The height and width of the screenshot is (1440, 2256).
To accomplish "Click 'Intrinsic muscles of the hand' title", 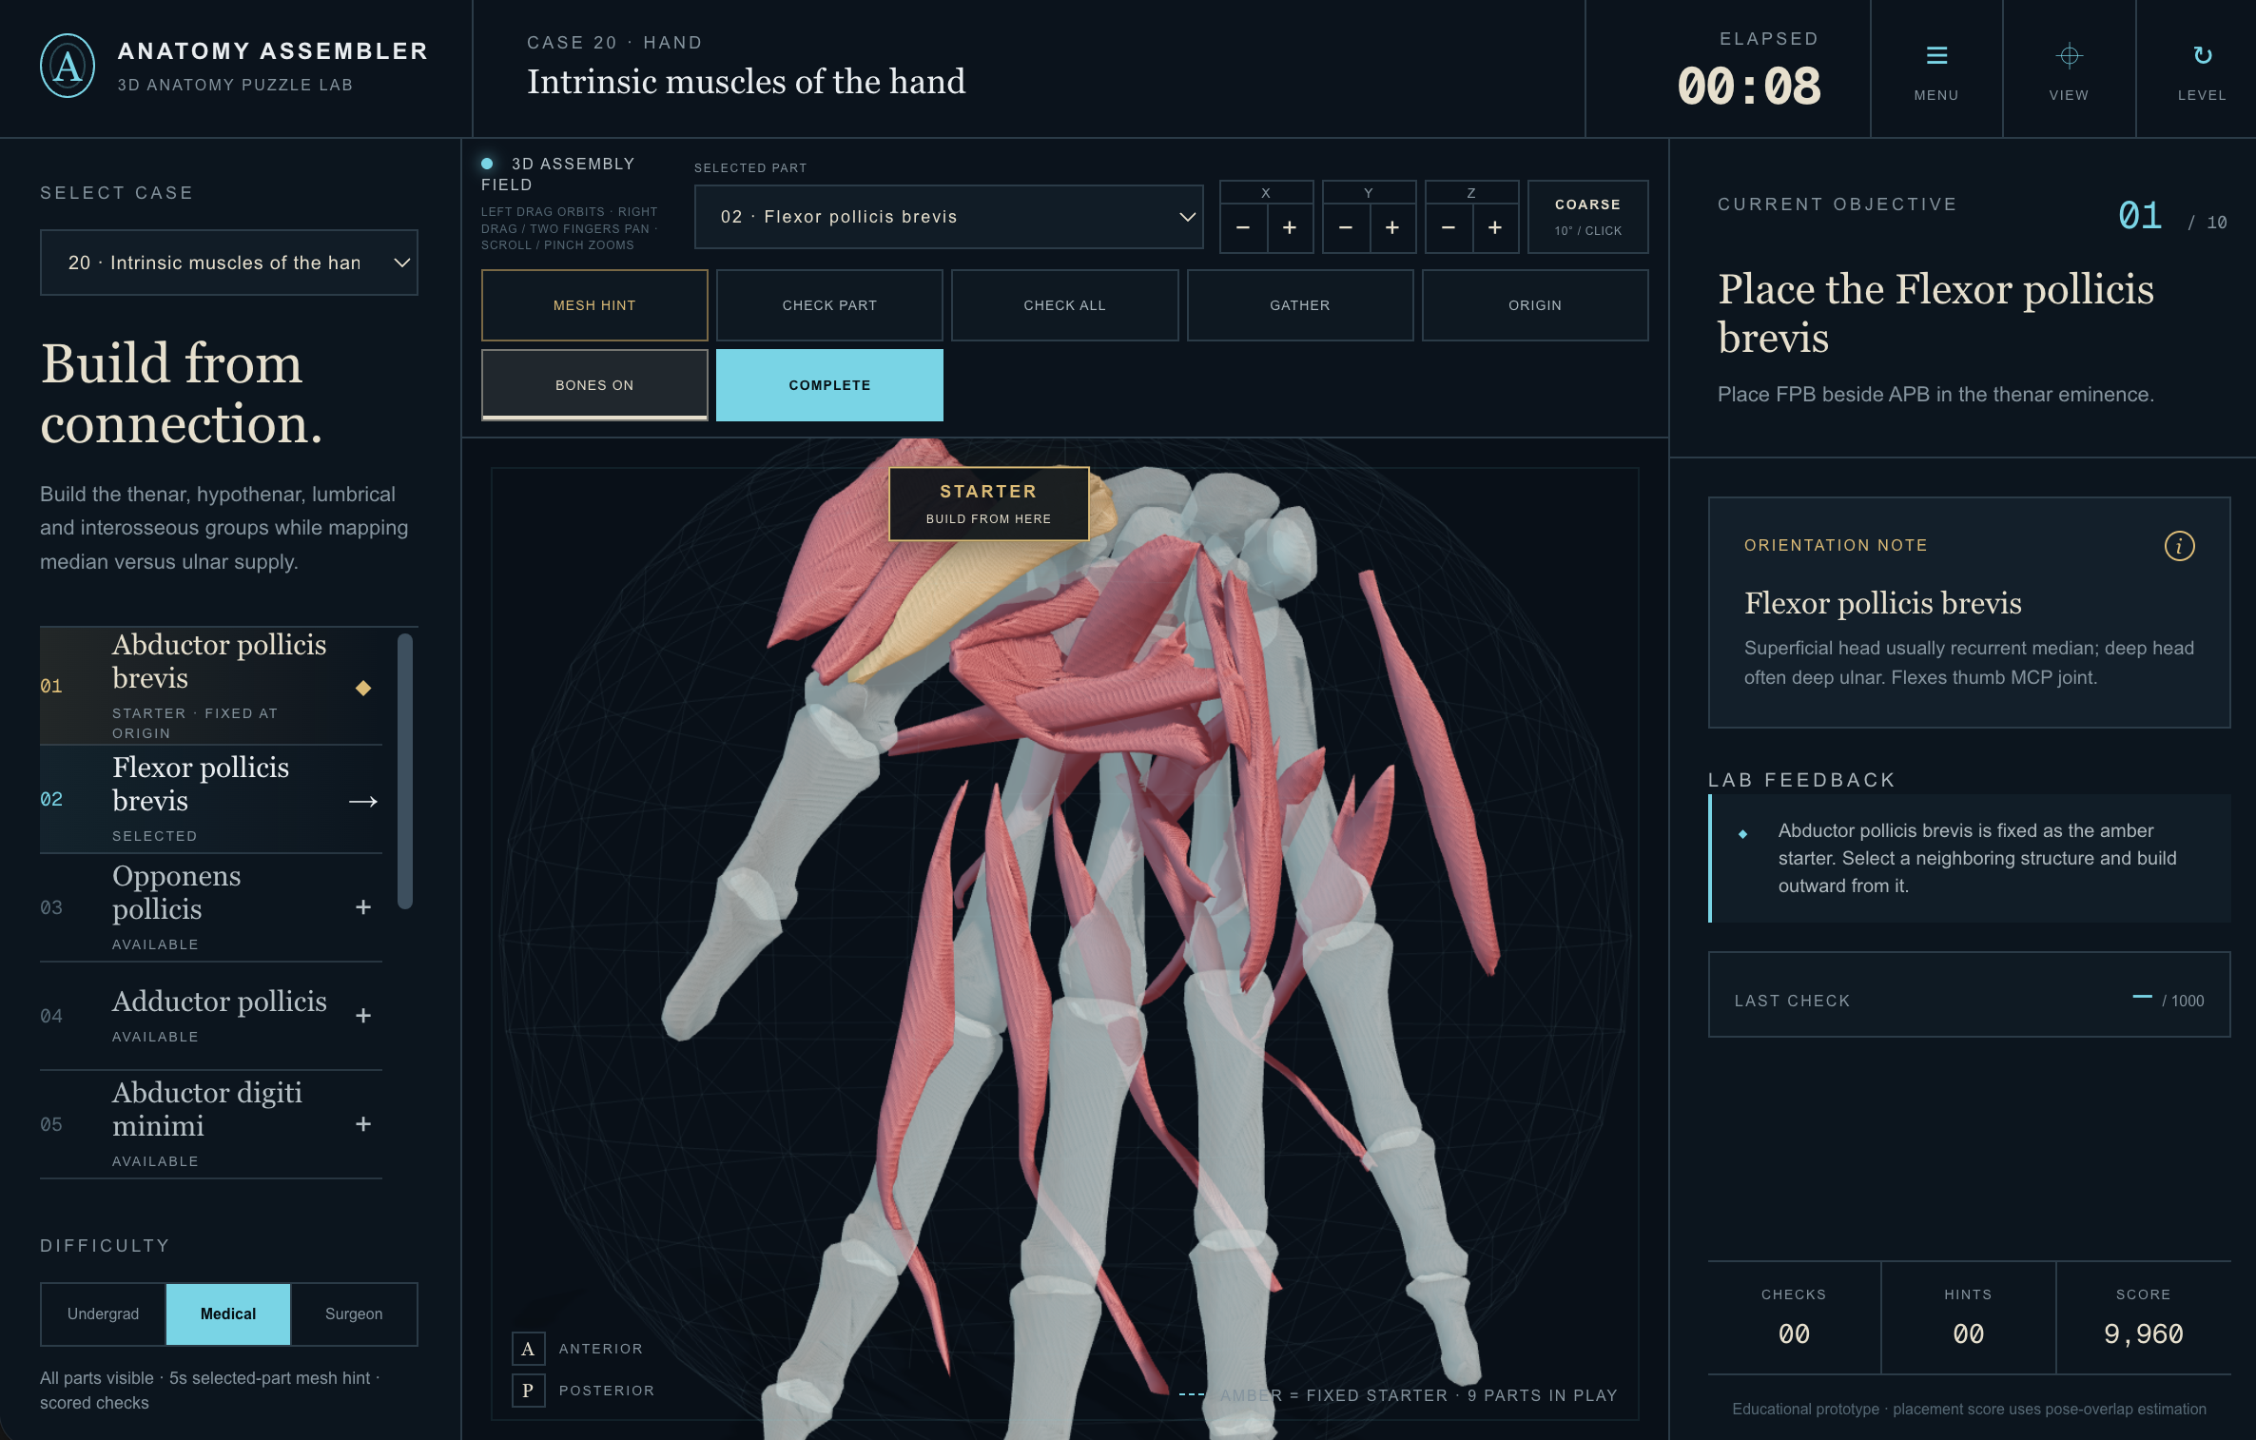I will (x=746, y=82).
